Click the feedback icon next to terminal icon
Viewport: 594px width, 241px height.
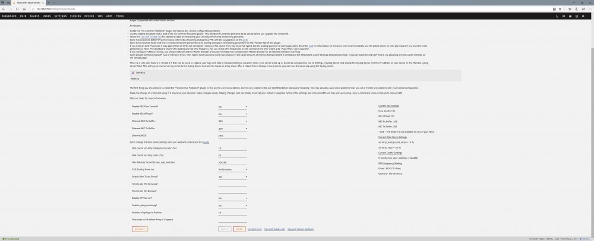(x=564, y=16)
